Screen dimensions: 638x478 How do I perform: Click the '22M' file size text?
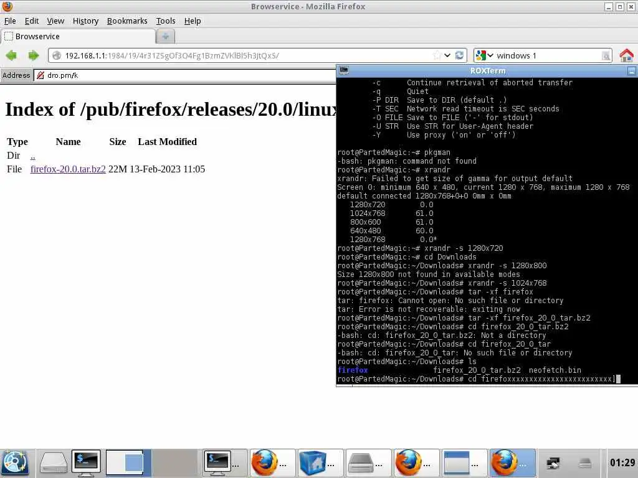[118, 169]
